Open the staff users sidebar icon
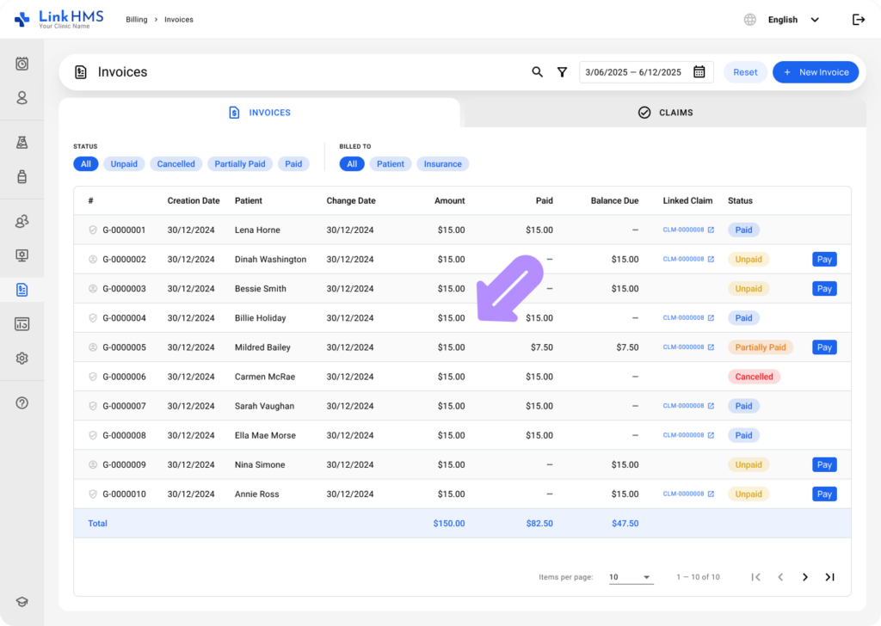The width and height of the screenshot is (881, 626). coord(22,221)
